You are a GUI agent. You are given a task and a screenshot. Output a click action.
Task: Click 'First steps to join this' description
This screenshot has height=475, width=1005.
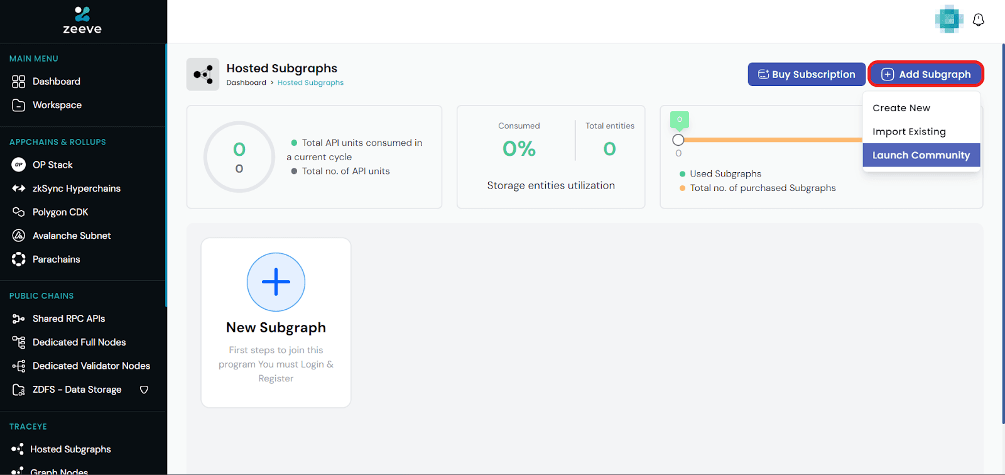pos(276,350)
